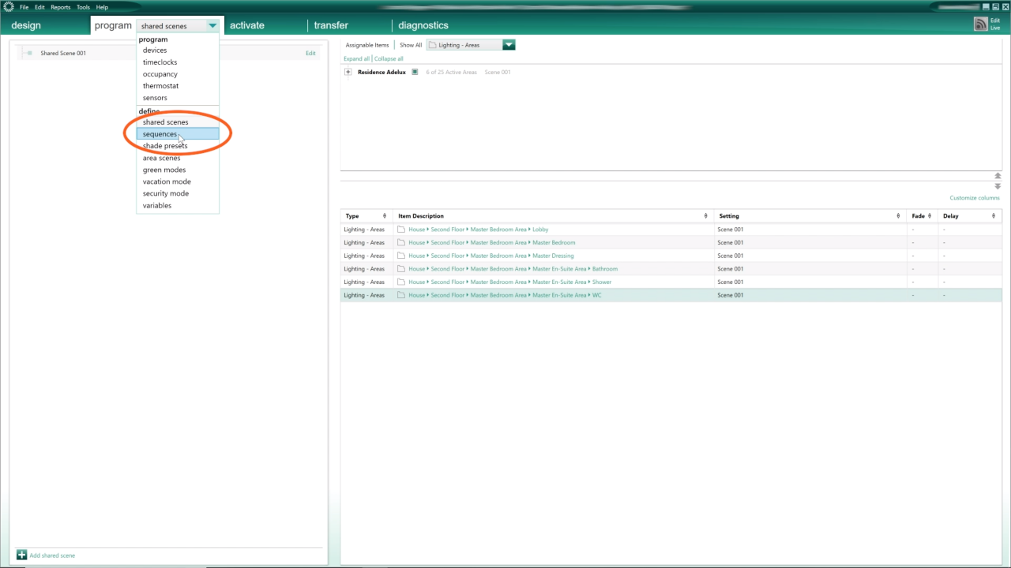Toggle the Residence Adelux checkbox
The width and height of the screenshot is (1011, 568).
pyautogui.click(x=415, y=72)
